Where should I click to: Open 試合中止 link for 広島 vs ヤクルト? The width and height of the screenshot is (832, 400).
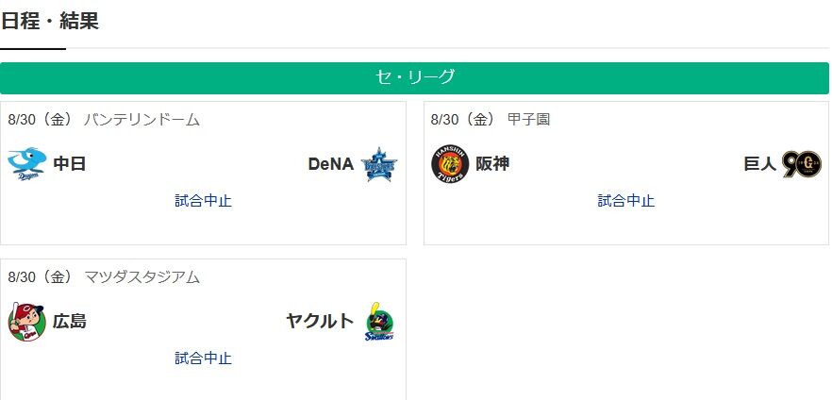pyautogui.click(x=203, y=358)
